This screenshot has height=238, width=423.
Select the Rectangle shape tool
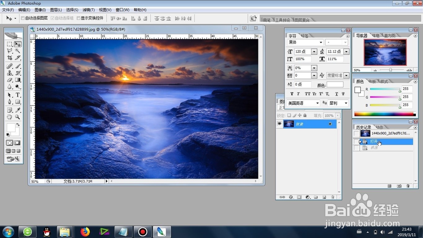[18, 102]
